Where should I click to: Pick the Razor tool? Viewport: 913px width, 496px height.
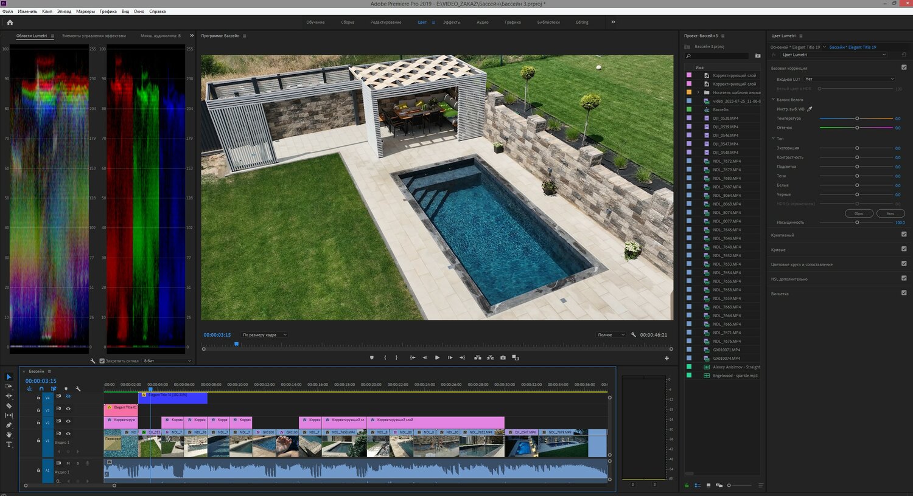pos(9,405)
